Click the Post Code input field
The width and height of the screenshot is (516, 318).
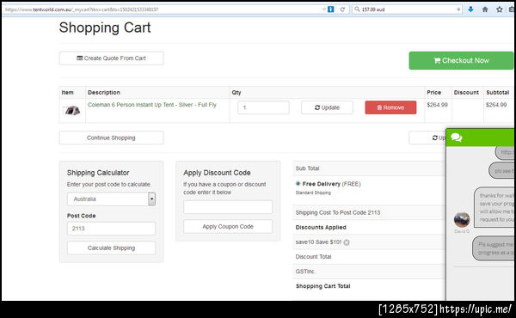point(111,229)
